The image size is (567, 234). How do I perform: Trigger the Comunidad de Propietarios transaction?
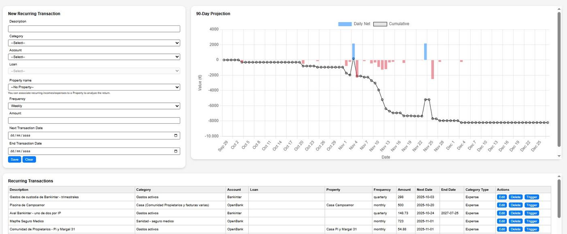531,229
